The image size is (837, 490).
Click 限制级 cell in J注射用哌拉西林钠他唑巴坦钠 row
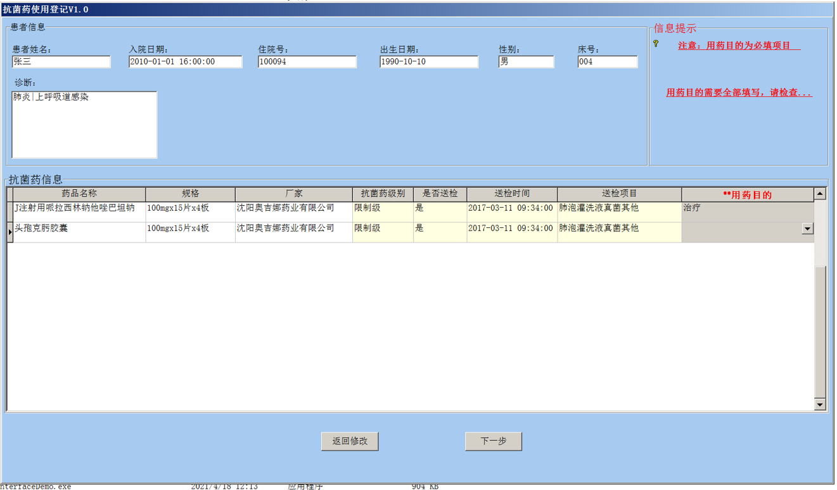click(x=383, y=212)
